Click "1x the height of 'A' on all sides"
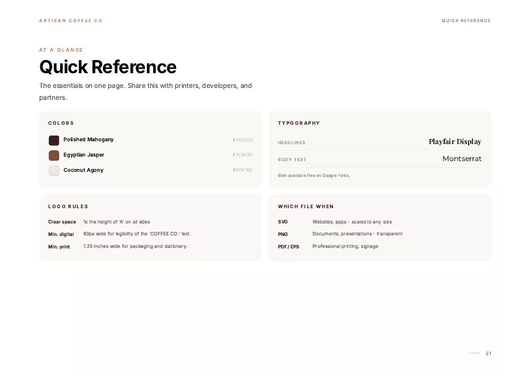 pyautogui.click(x=116, y=222)
